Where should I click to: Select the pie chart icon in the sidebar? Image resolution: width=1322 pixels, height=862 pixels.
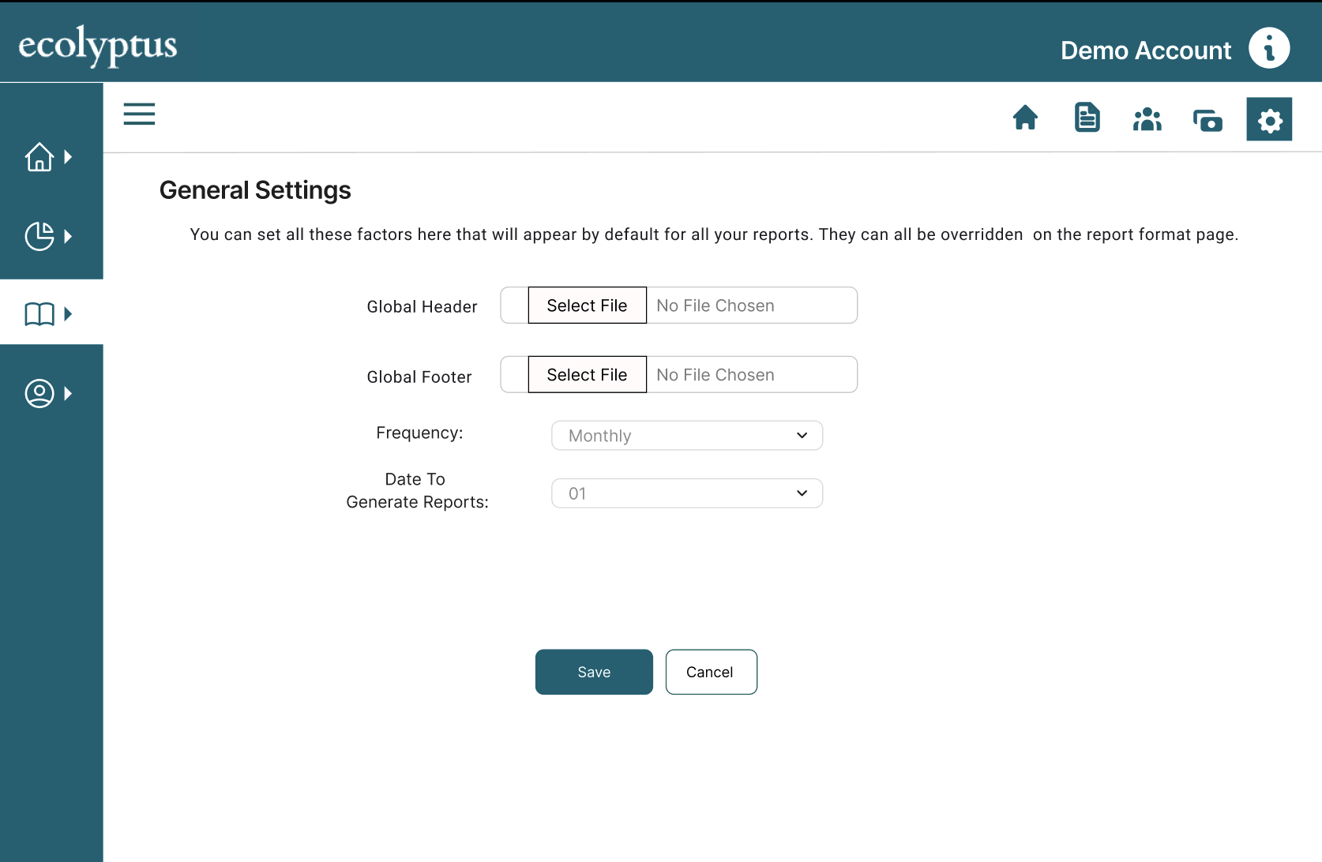[40, 234]
